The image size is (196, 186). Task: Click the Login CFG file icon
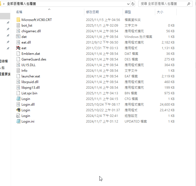18,99
